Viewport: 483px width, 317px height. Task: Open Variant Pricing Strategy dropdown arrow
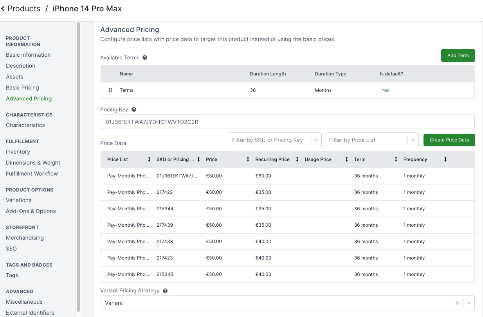469,303
